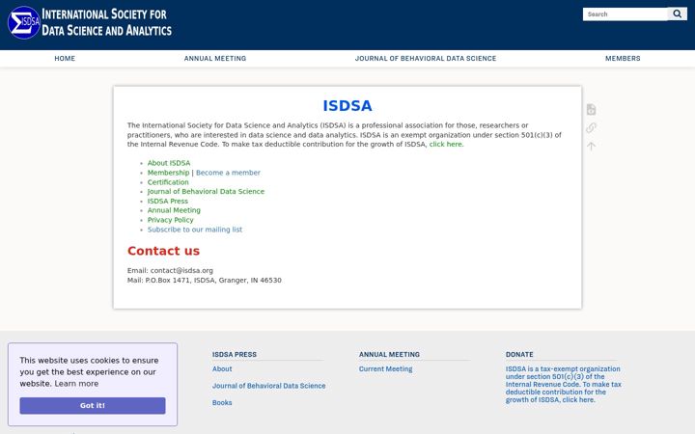The height and width of the screenshot is (434, 695).
Task: Click the footer donate paragraph link
Action: tap(564, 385)
